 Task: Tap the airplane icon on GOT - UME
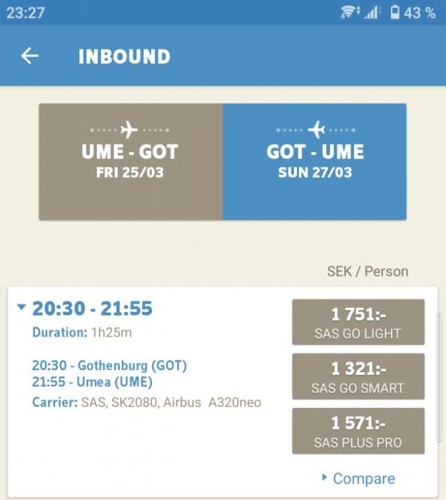click(316, 130)
